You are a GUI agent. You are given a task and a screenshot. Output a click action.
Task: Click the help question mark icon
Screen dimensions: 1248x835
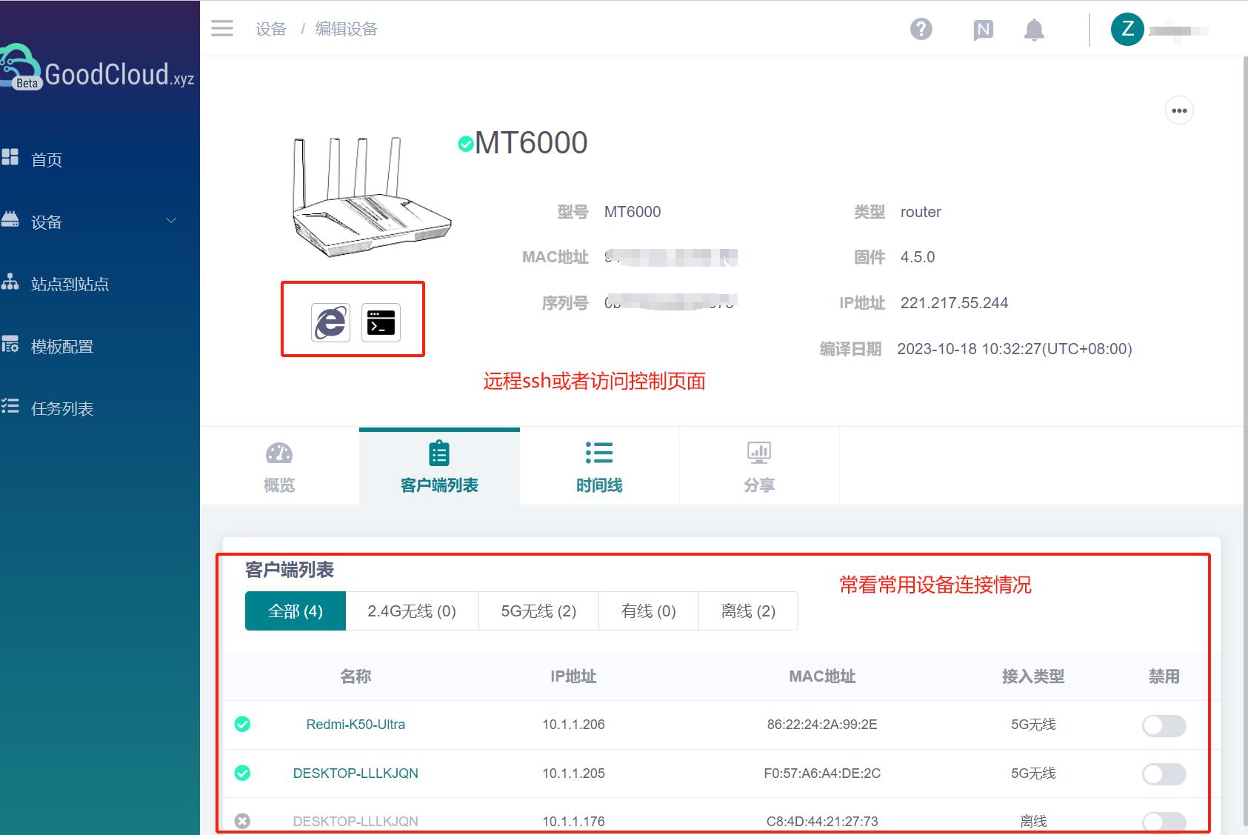(x=921, y=29)
